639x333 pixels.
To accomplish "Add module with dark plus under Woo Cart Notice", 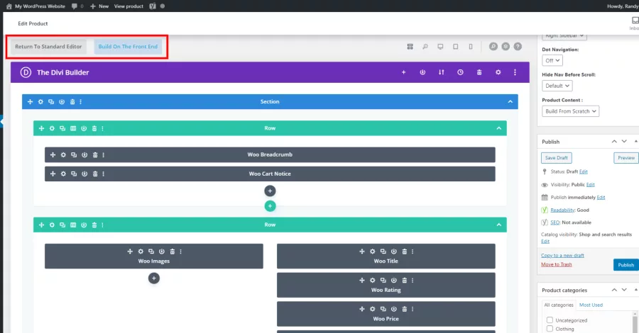I will point(270,191).
